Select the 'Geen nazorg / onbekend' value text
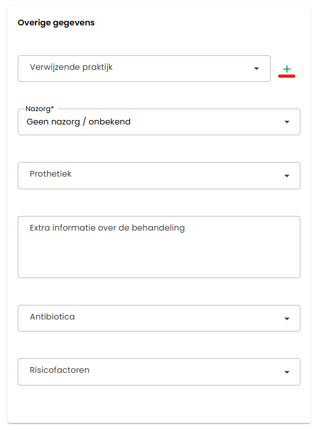Viewport: 315px width, 430px height. [79, 121]
